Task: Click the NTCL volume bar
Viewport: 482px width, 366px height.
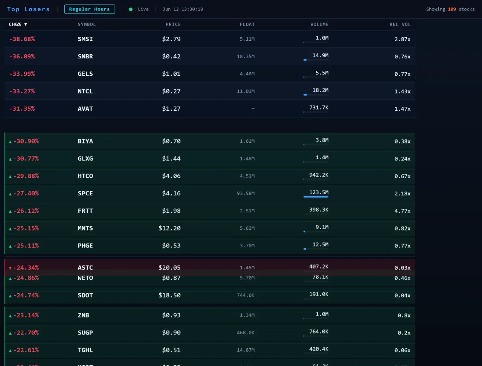Action: pyautogui.click(x=316, y=95)
